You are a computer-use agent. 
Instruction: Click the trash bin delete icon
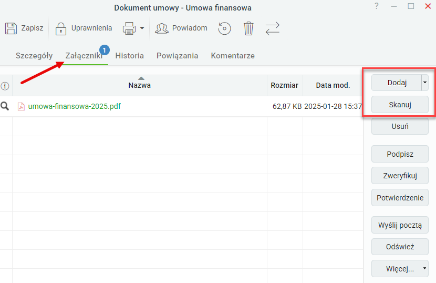(248, 28)
